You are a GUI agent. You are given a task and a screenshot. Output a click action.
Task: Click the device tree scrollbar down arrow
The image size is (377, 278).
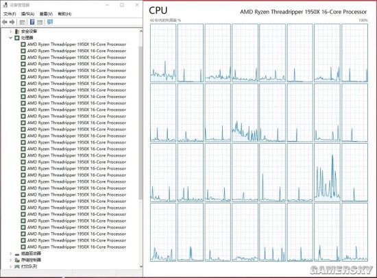(141, 266)
